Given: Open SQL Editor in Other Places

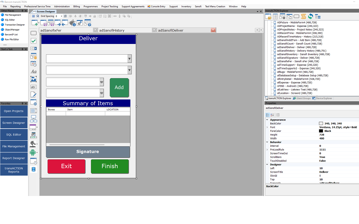Looking at the screenshot, I should (x=10, y=20).
